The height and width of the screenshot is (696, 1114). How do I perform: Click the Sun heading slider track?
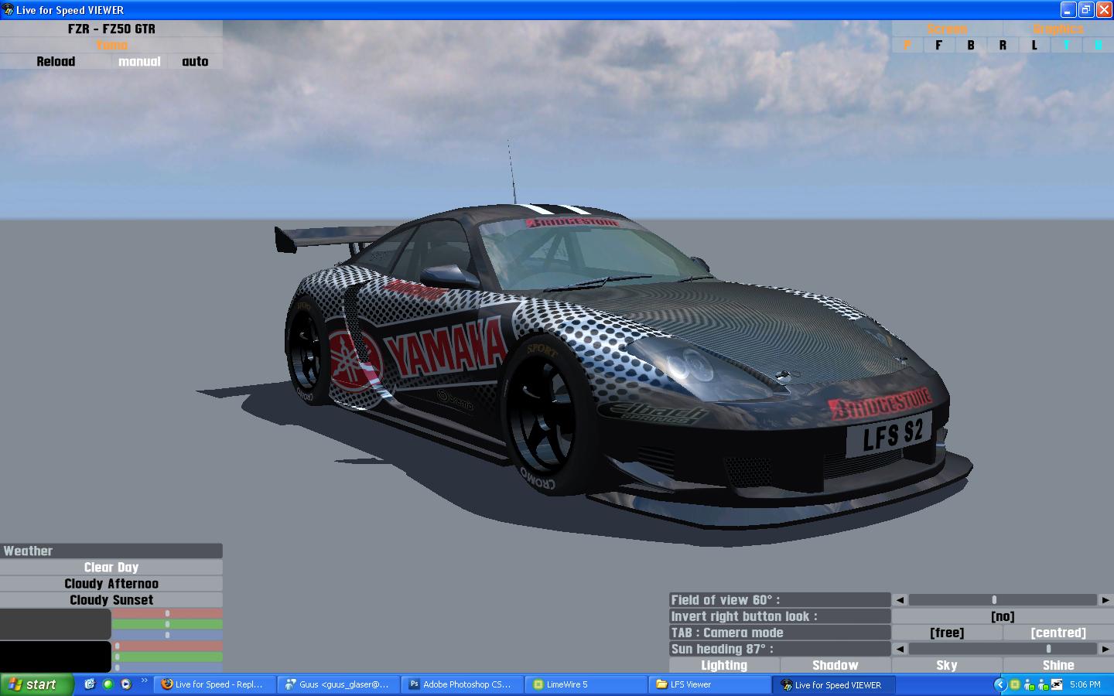pos(1003,649)
